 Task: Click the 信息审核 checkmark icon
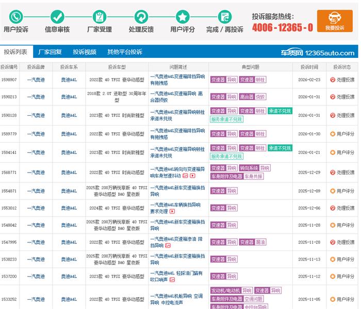(57, 17)
